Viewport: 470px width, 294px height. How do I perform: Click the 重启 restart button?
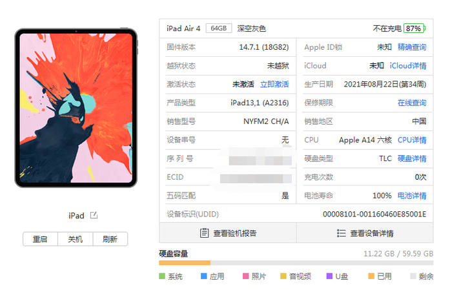coord(40,239)
